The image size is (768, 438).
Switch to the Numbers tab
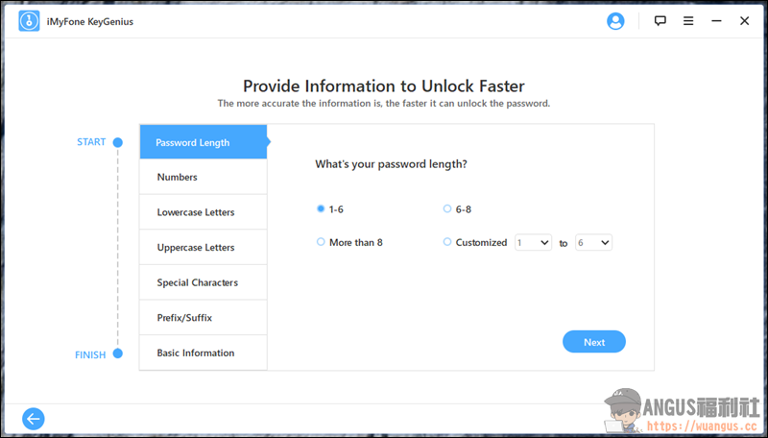tap(203, 178)
